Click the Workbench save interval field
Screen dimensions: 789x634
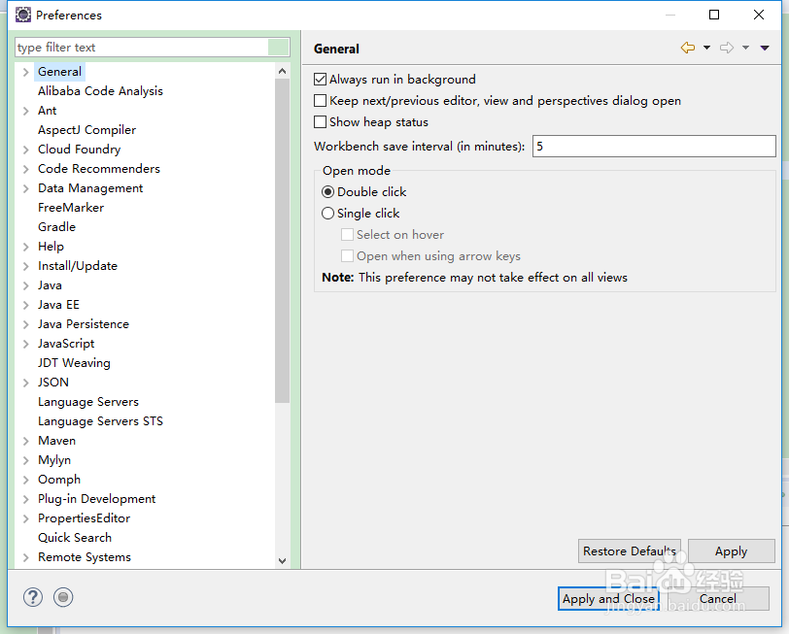pos(654,147)
